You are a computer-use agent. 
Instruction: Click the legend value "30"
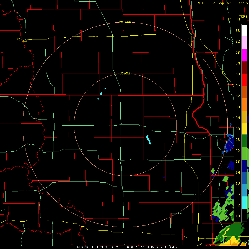(x=238, y=129)
